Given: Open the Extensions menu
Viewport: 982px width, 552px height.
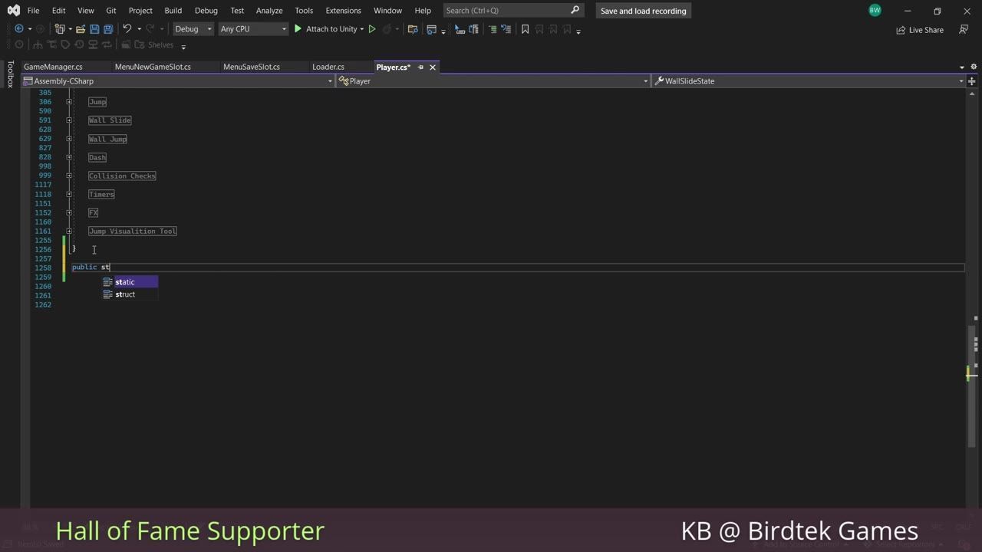Looking at the screenshot, I should [343, 11].
